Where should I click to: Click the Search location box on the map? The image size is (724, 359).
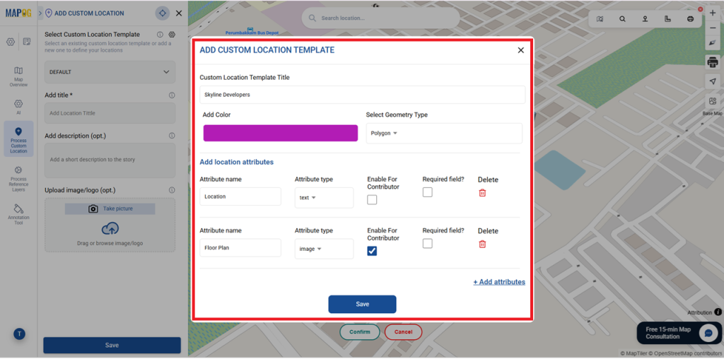pos(380,18)
